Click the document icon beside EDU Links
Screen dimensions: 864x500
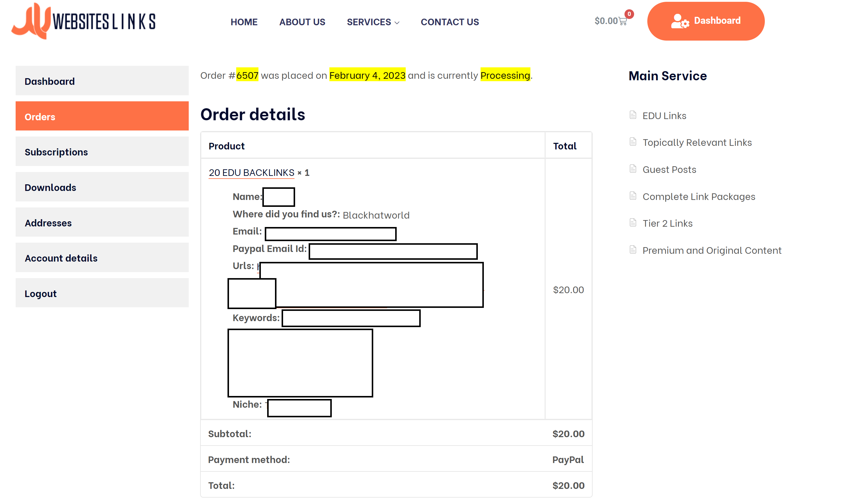633,115
